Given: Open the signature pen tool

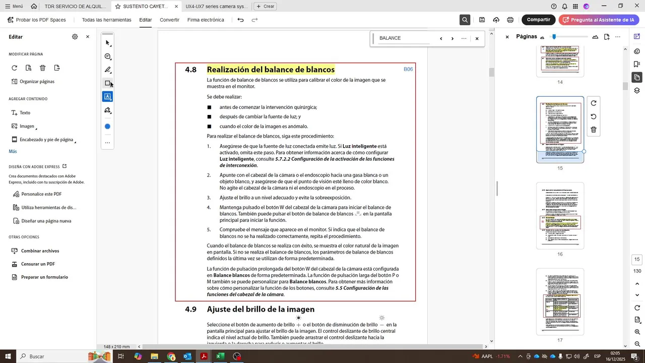Looking at the screenshot, I should (107, 110).
